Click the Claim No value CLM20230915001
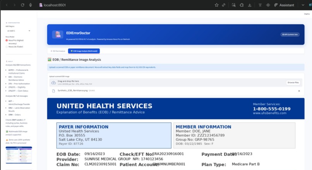312x170 pixels. pos(100,164)
